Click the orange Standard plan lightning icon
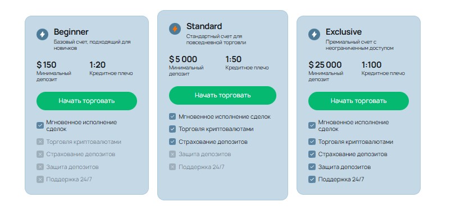Image resolution: width=451 pixels, height=211 pixels. point(175,29)
